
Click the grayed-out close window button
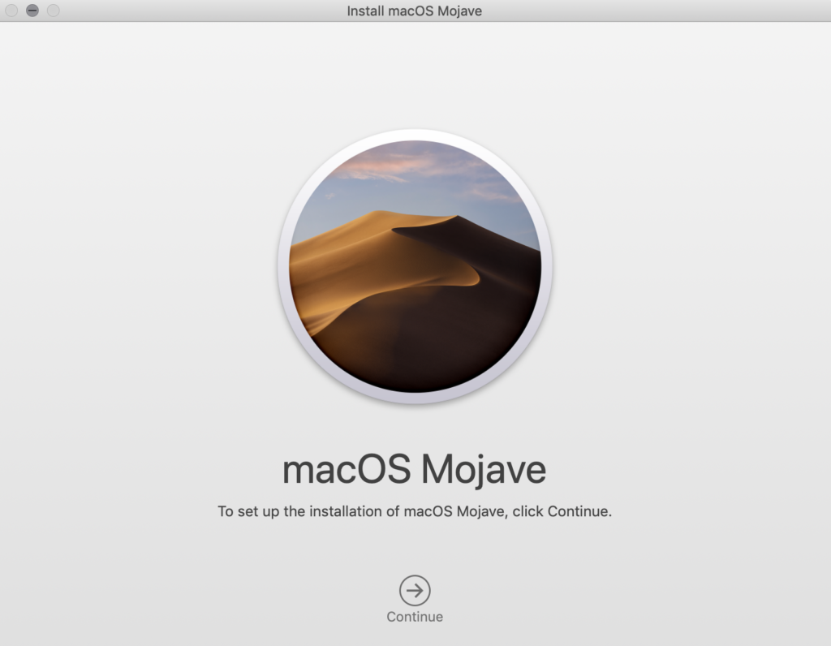(11, 11)
